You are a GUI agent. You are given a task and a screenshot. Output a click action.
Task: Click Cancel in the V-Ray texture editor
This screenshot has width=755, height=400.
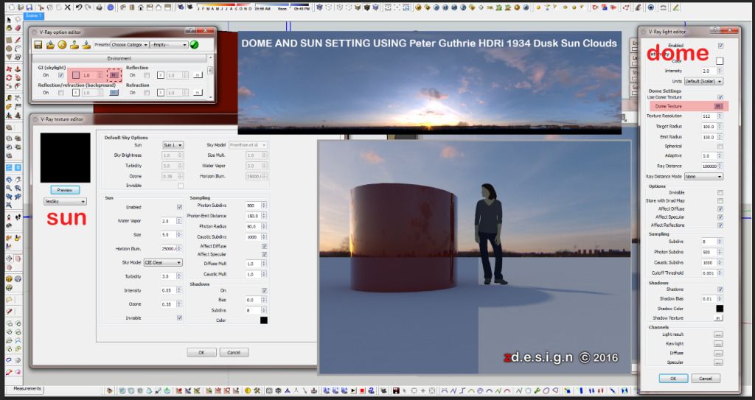coord(234,352)
